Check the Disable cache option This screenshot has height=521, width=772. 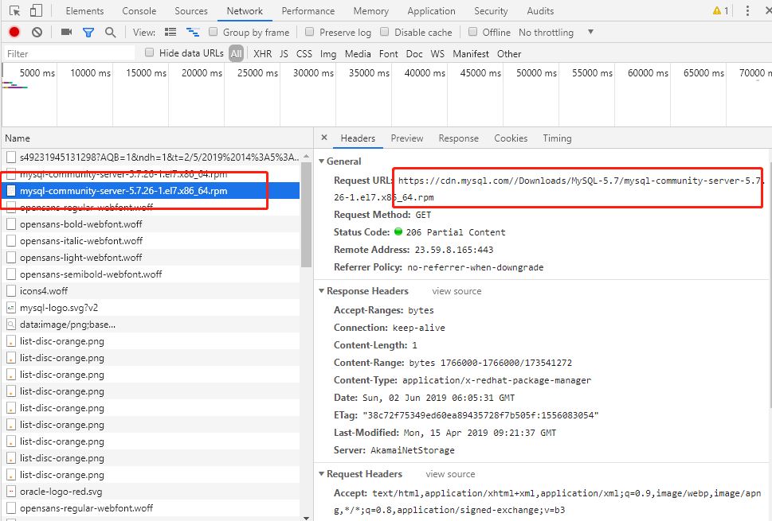coord(385,32)
